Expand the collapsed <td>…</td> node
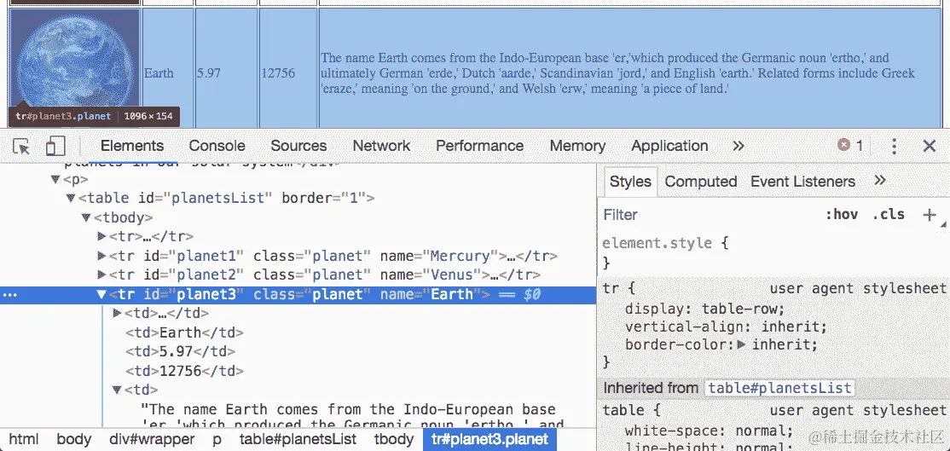The height and width of the screenshot is (451, 950). pos(117,313)
